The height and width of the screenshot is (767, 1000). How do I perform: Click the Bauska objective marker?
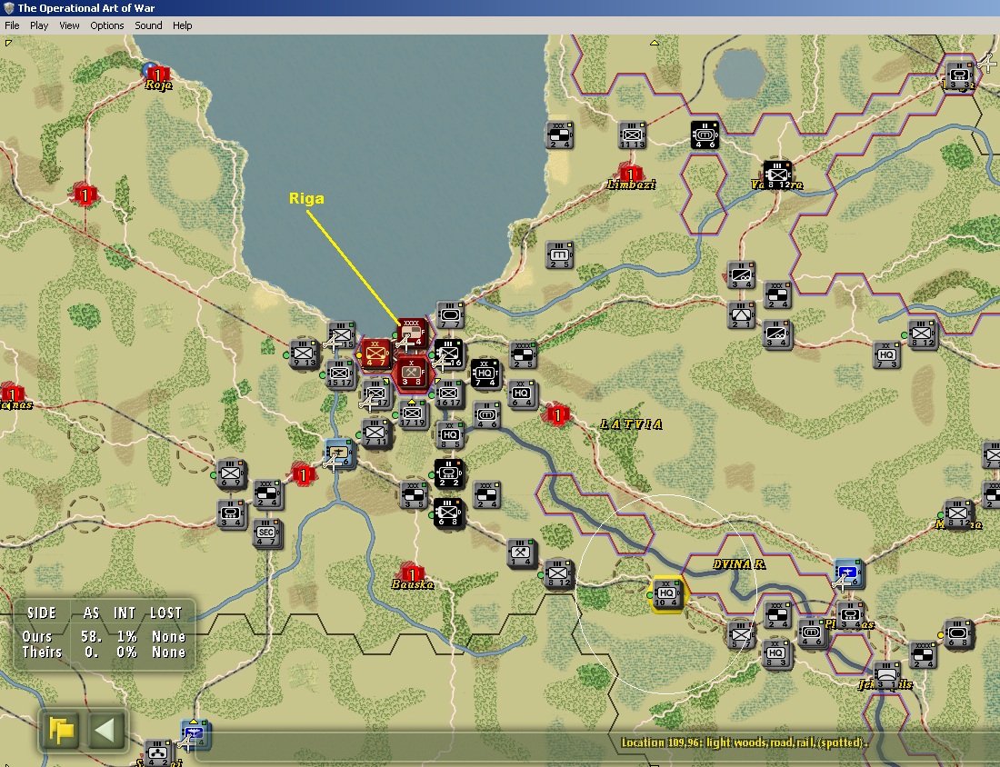413,574
